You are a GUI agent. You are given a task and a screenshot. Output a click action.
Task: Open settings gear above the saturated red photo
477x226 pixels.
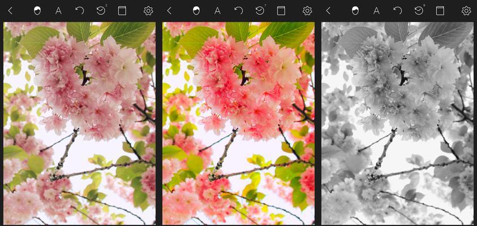tap(307, 11)
